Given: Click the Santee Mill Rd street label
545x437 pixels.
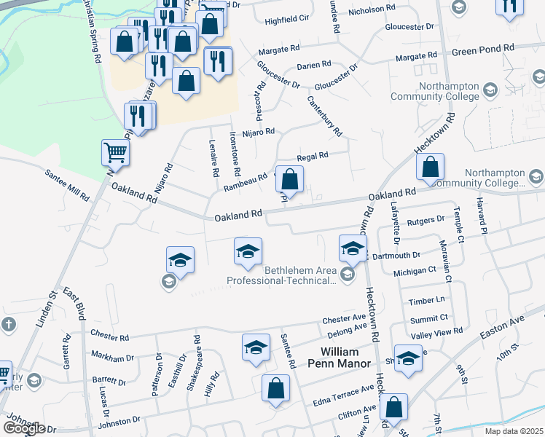Looking at the screenshot, I should 67,186.
